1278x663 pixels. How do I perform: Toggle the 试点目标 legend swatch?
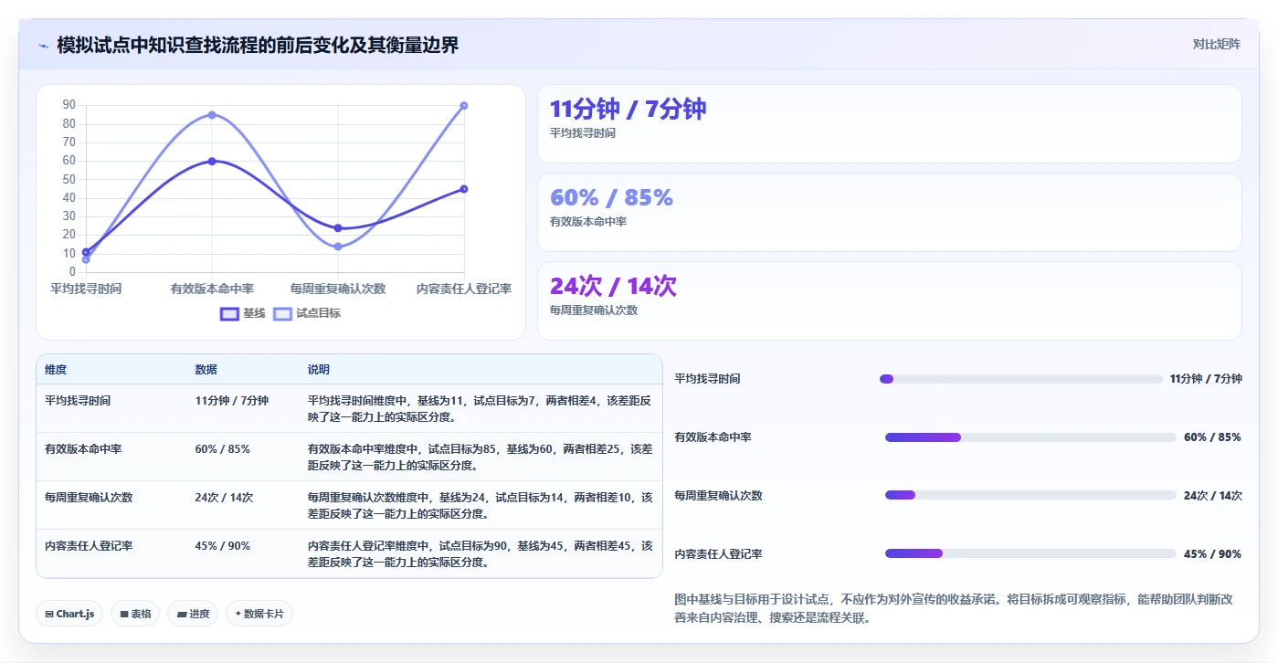(x=282, y=313)
